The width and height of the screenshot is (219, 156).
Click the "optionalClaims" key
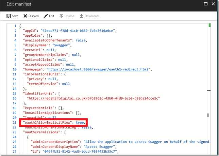(x=38, y=60)
